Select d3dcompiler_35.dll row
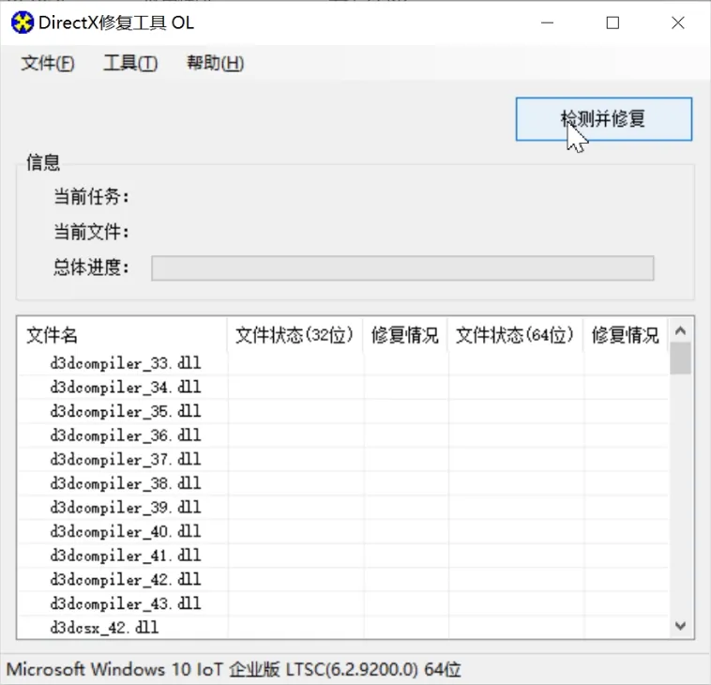The width and height of the screenshot is (711, 685). click(x=342, y=411)
